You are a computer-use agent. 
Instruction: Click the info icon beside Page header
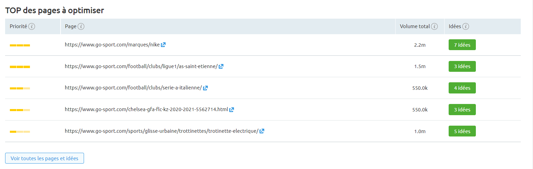click(x=81, y=26)
